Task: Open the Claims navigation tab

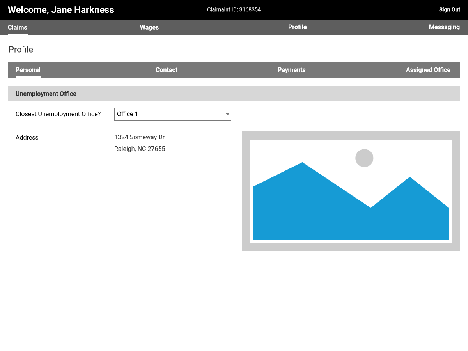Action: 18,27
